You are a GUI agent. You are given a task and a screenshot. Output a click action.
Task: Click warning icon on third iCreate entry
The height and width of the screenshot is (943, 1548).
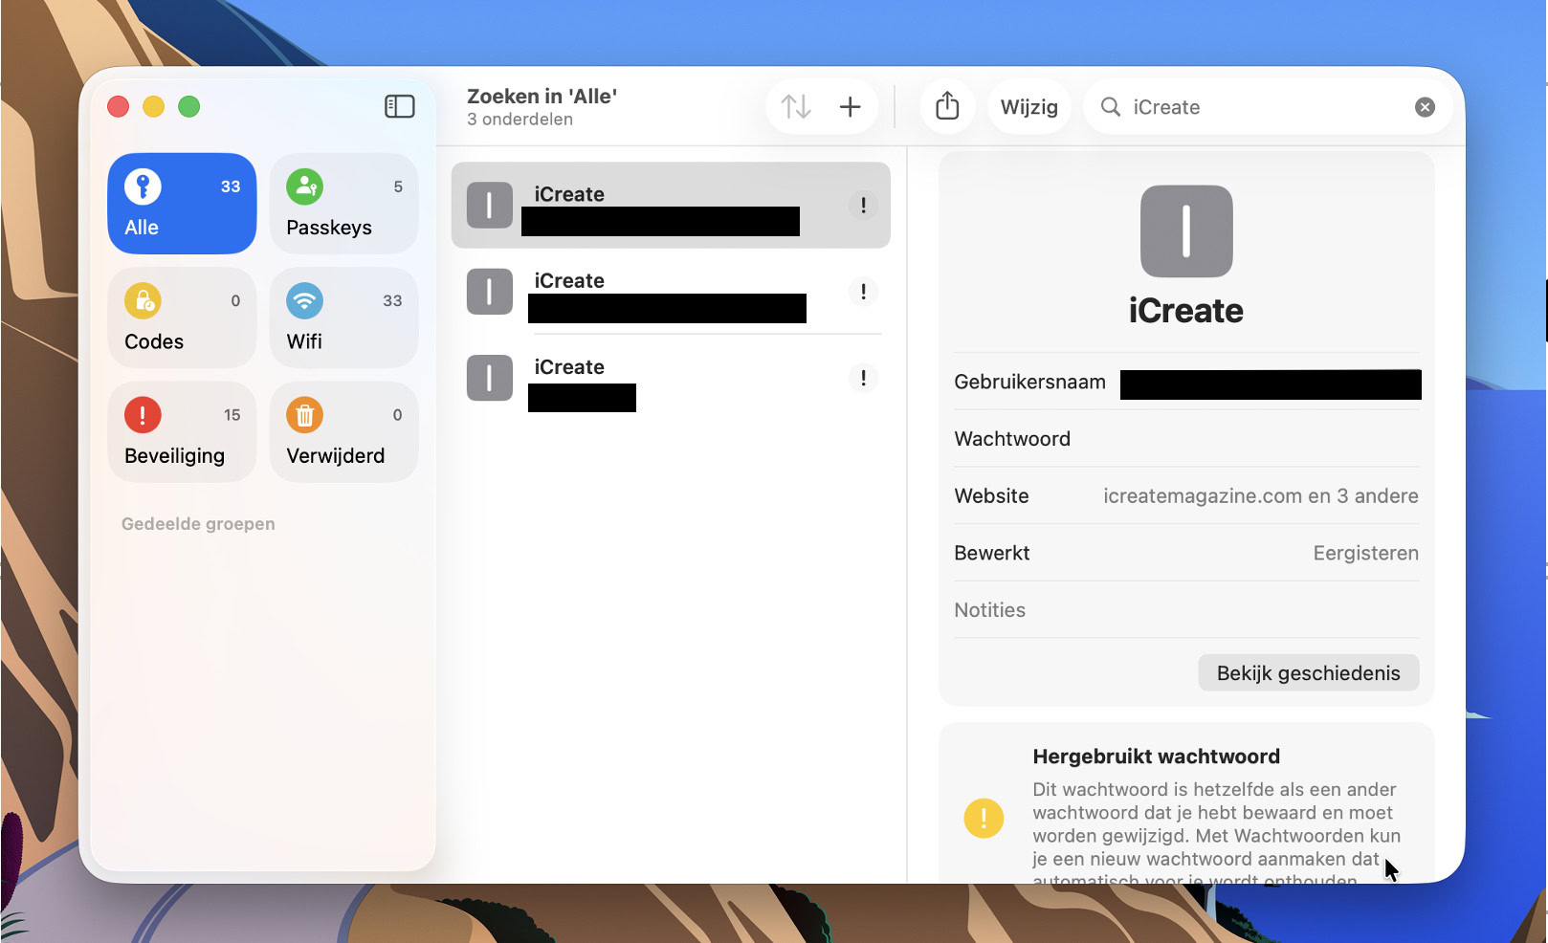click(863, 378)
